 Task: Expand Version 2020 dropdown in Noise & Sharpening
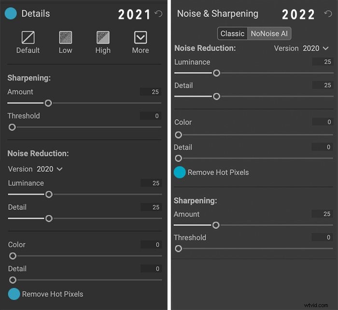[x=301, y=48]
